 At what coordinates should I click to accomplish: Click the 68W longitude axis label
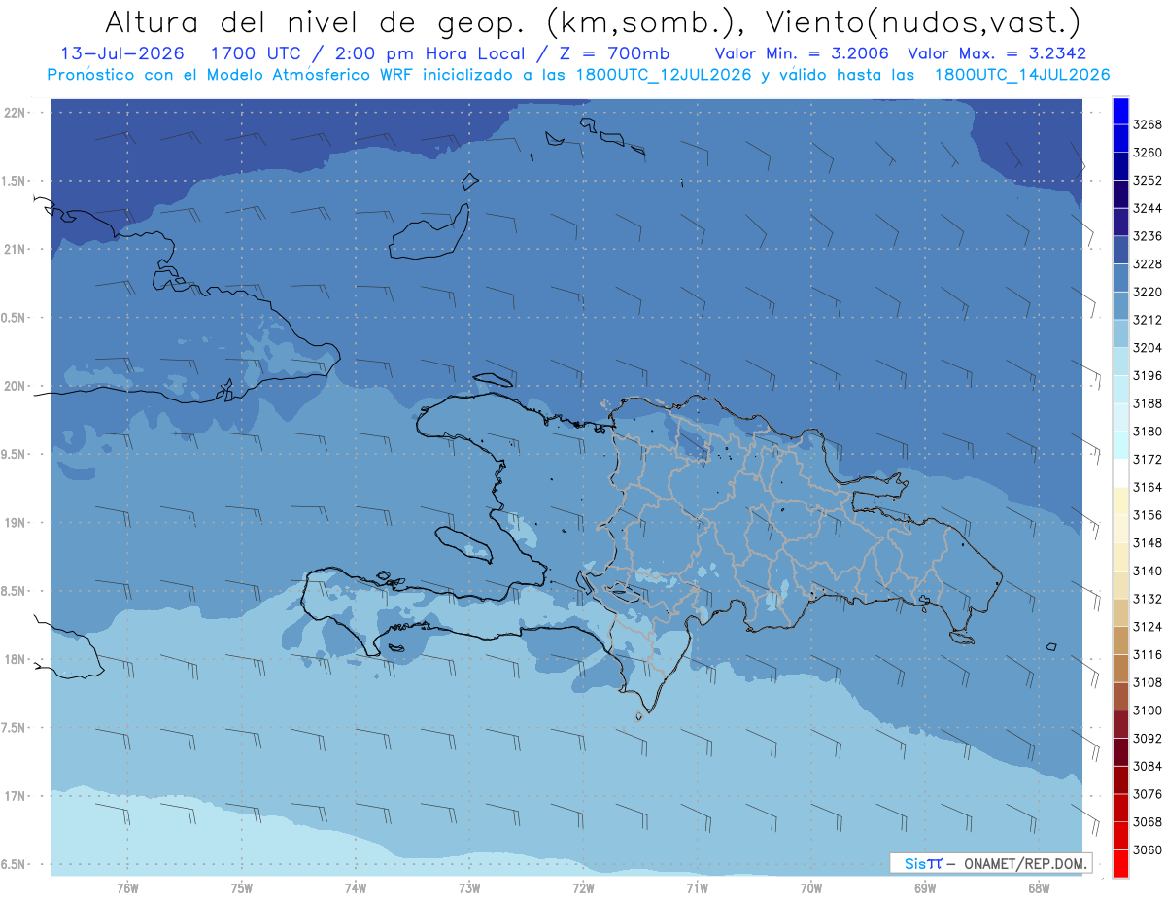(x=1039, y=888)
